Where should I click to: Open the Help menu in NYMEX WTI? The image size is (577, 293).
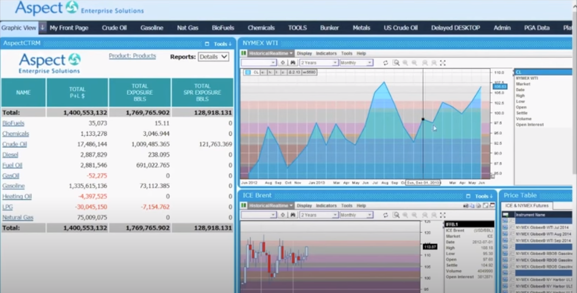361,54
